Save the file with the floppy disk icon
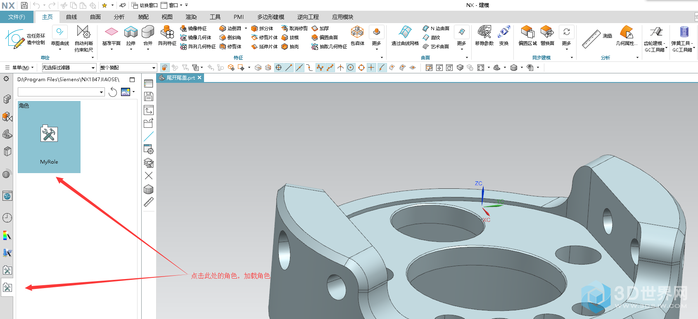The width and height of the screenshot is (698, 319). coord(24,5)
